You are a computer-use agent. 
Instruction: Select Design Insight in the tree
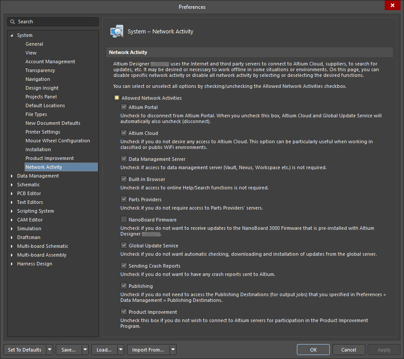pyautogui.click(x=42, y=88)
